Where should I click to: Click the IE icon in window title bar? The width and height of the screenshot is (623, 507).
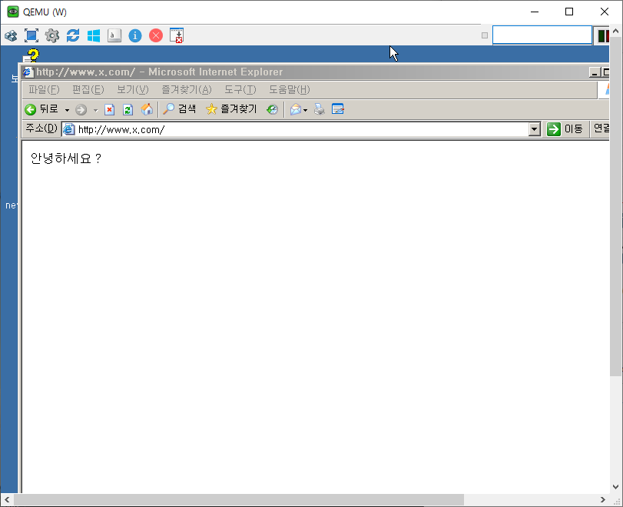(x=28, y=72)
